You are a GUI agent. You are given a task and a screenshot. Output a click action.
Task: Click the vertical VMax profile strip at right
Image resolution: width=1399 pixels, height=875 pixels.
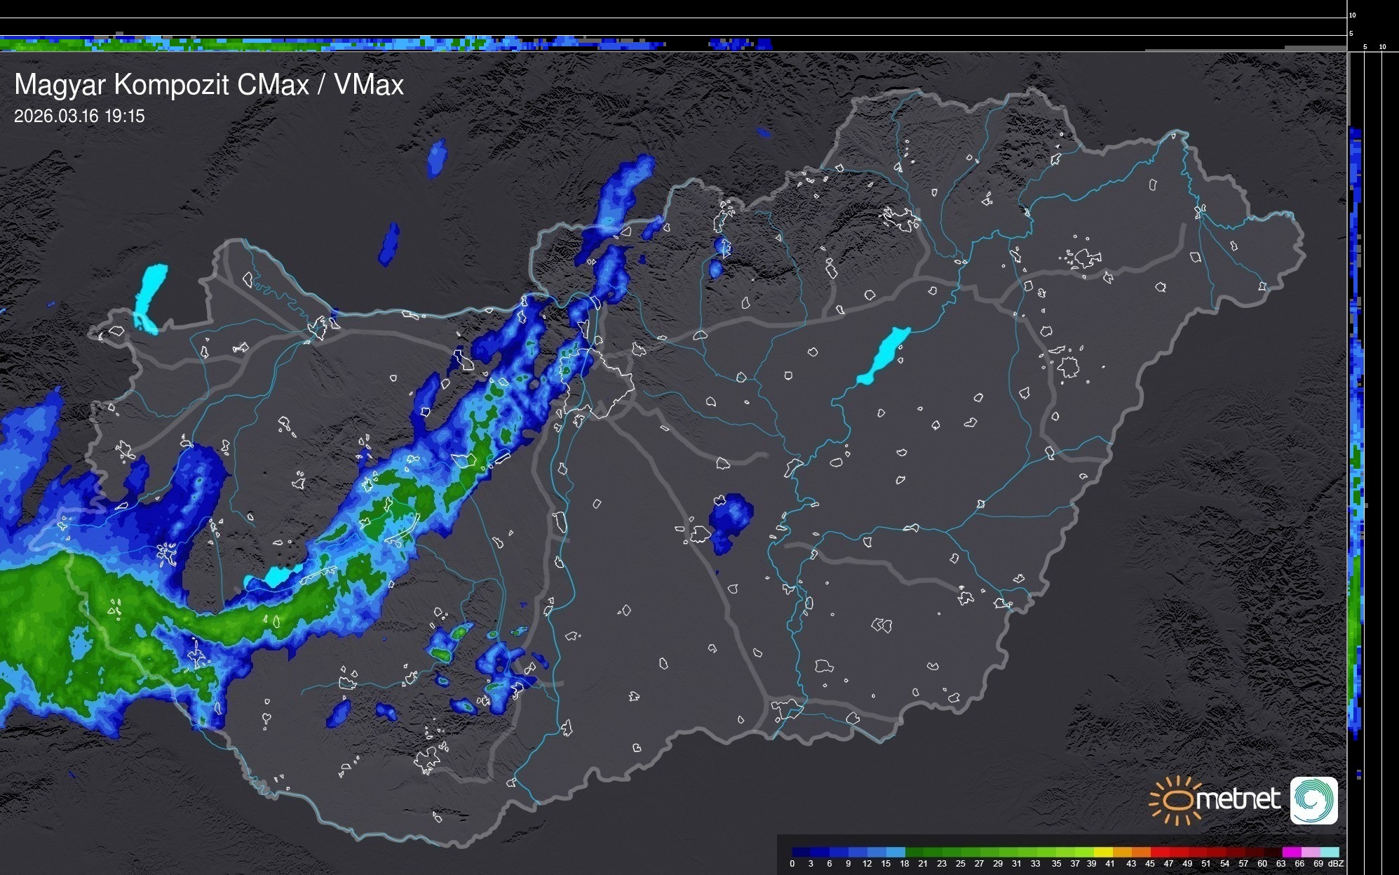click(x=1356, y=421)
